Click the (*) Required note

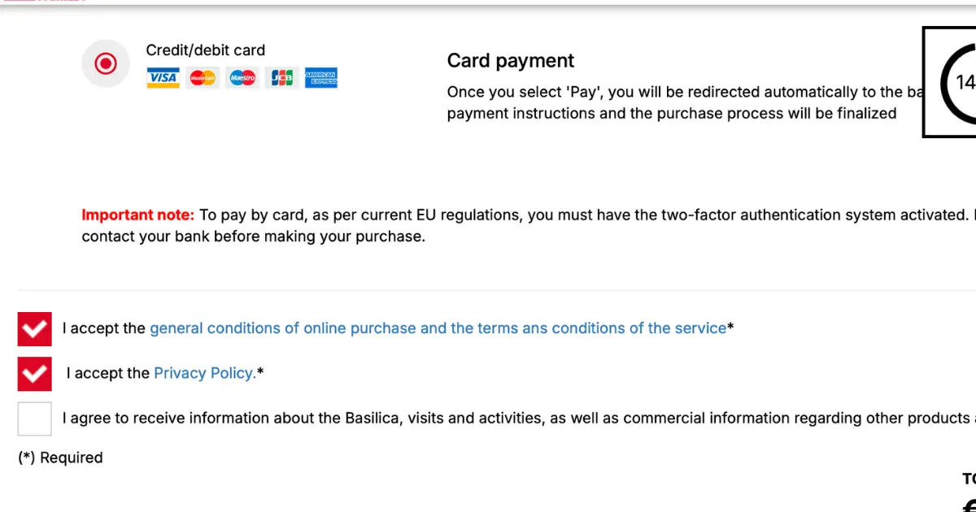(x=60, y=458)
